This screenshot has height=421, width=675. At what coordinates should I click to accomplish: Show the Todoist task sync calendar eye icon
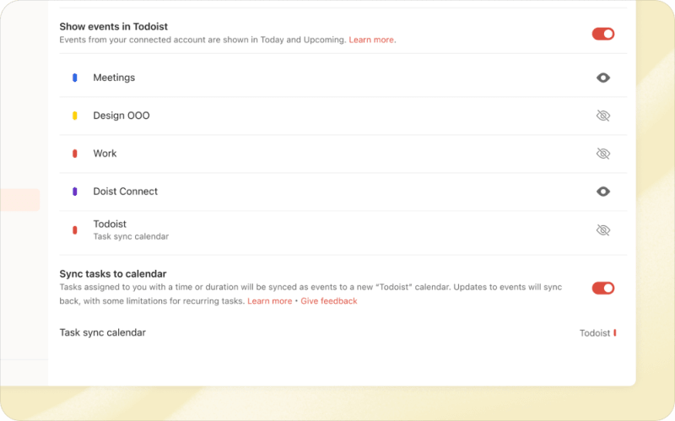(602, 229)
